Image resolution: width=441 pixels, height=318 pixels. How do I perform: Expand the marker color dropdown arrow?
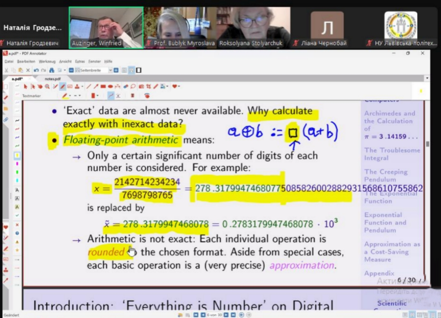point(69,96)
